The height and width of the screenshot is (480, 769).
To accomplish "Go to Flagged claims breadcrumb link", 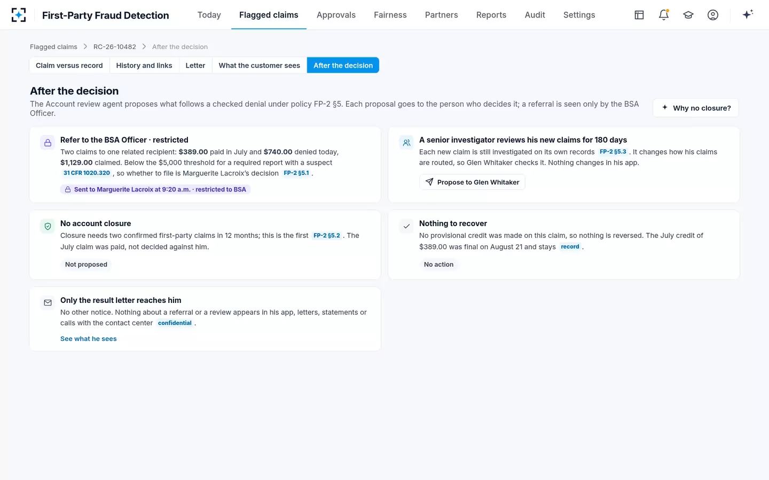I will pos(53,47).
